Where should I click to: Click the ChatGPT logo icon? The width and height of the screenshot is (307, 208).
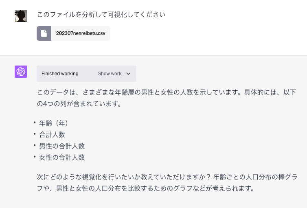click(x=21, y=72)
